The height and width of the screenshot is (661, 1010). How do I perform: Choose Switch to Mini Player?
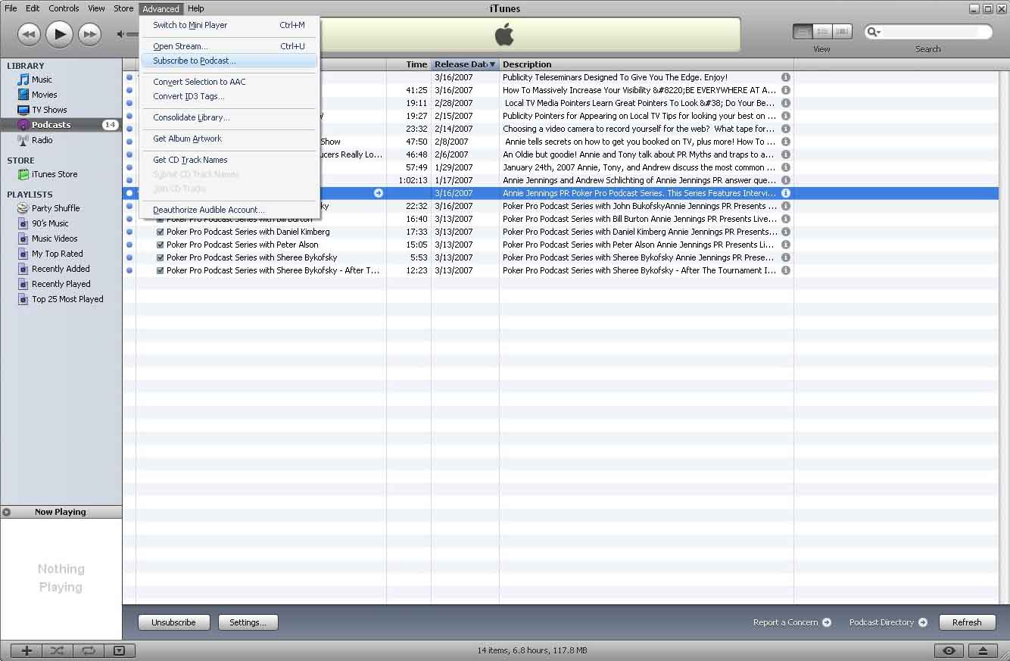[230, 25]
